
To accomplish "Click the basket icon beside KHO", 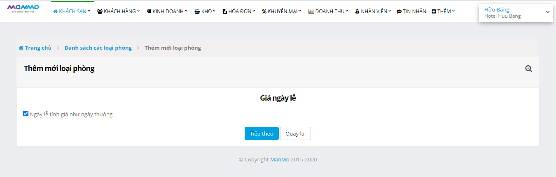I will (x=197, y=11).
